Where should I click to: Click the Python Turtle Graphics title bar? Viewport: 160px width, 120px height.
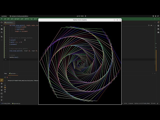(80, 20)
